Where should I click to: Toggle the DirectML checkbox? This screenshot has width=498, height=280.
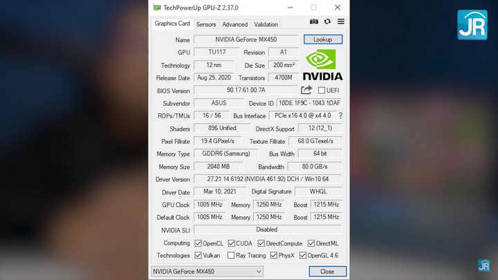(311, 243)
